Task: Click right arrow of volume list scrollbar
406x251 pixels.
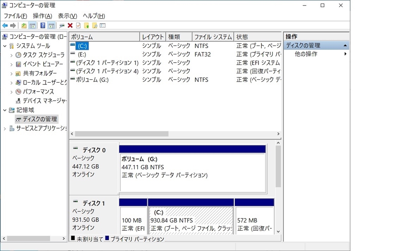Action: click(x=278, y=134)
